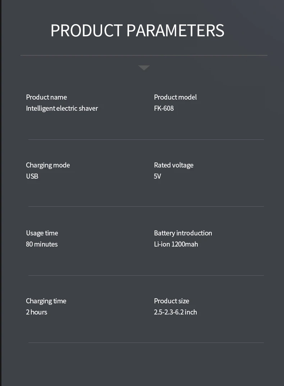This screenshot has height=386, width=284.
Task: Click the FK-608 model number
Action: [x=164, y=108]
